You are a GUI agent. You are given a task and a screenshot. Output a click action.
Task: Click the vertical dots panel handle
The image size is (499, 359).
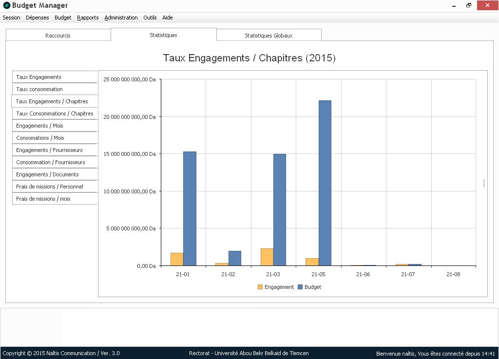coord(483,183)
